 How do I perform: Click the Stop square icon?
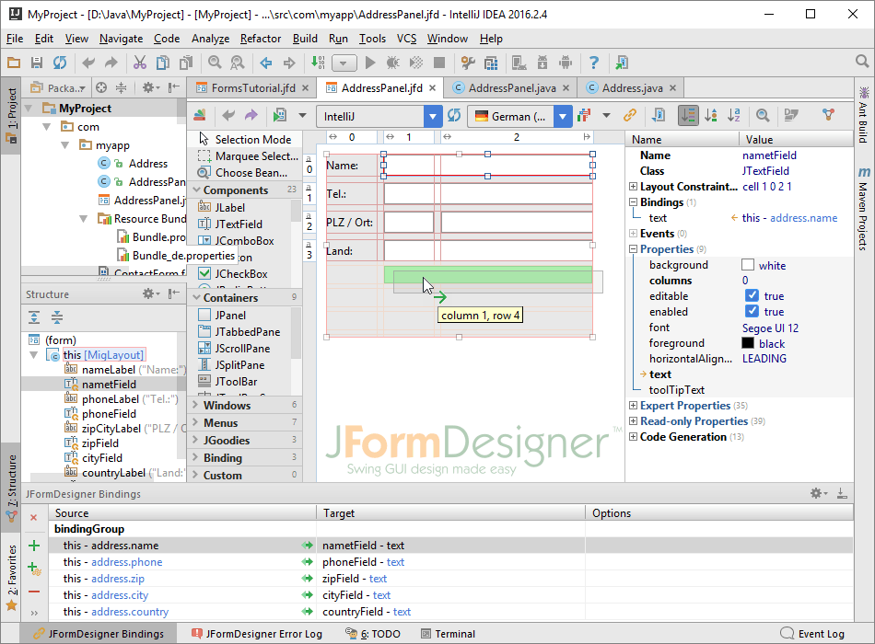click(x=439, y=63)
